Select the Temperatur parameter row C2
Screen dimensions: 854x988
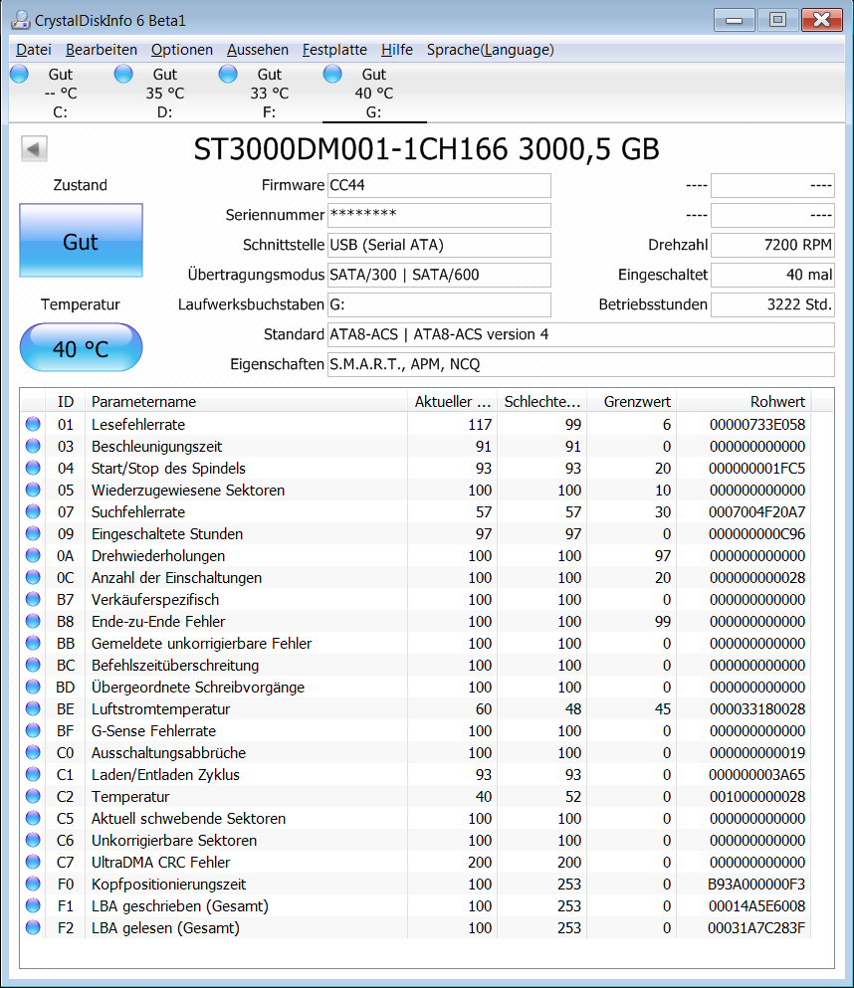tap(416, 796)
